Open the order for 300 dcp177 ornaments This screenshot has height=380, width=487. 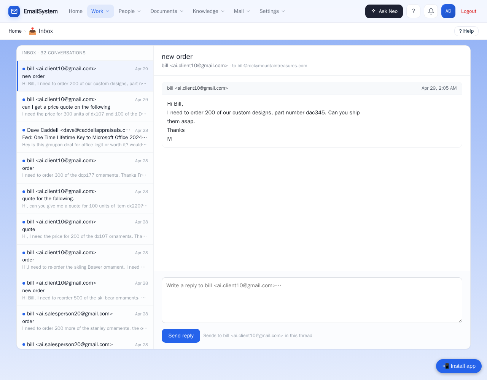[x=85, y=168]
